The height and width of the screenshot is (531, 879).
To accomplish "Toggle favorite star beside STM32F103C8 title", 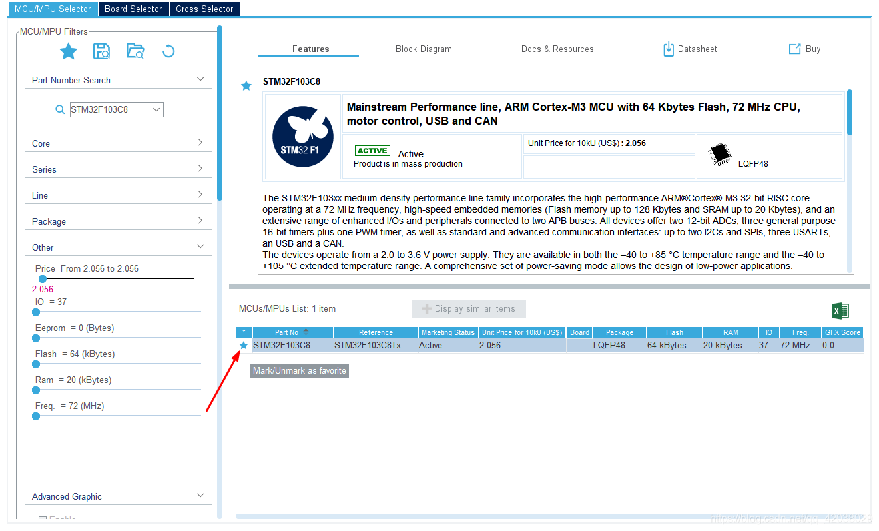I will (246, 86).
